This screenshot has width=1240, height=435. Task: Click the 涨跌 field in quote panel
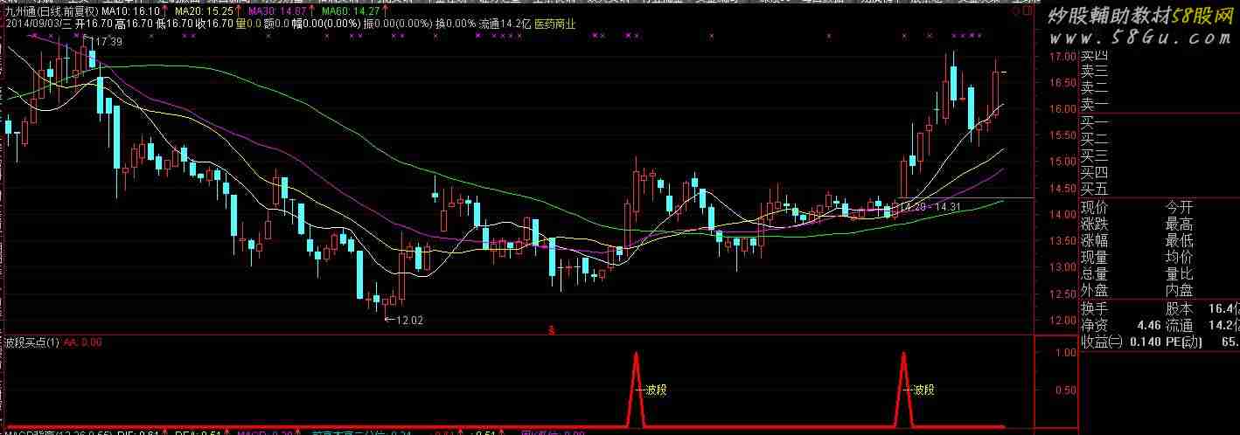pyautogui.click(x=1095, y=224)
